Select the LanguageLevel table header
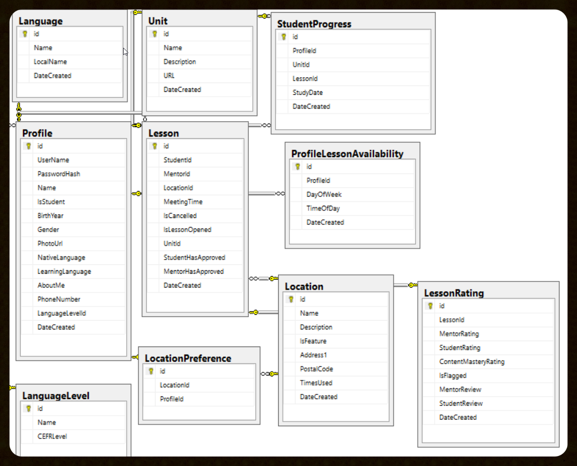Image resolution: width=577 pixels, height=466 pixels. click(x=56, y=396)
